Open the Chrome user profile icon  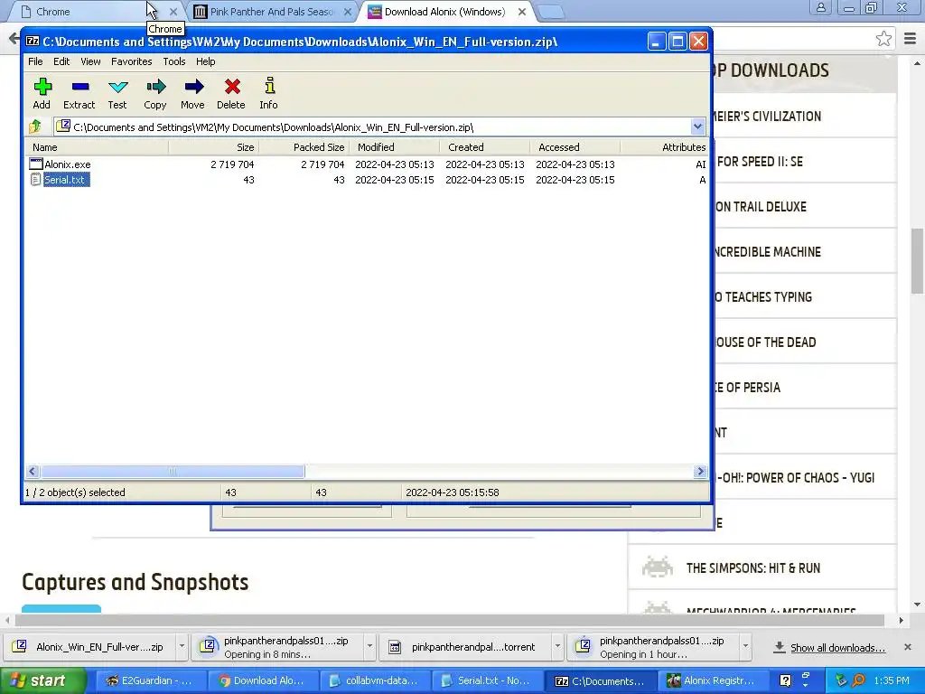(820, 7)
